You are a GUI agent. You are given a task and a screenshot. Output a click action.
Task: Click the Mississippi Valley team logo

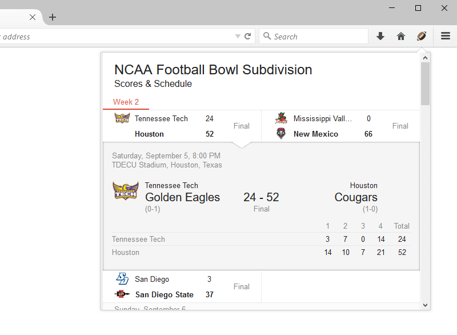281,118
